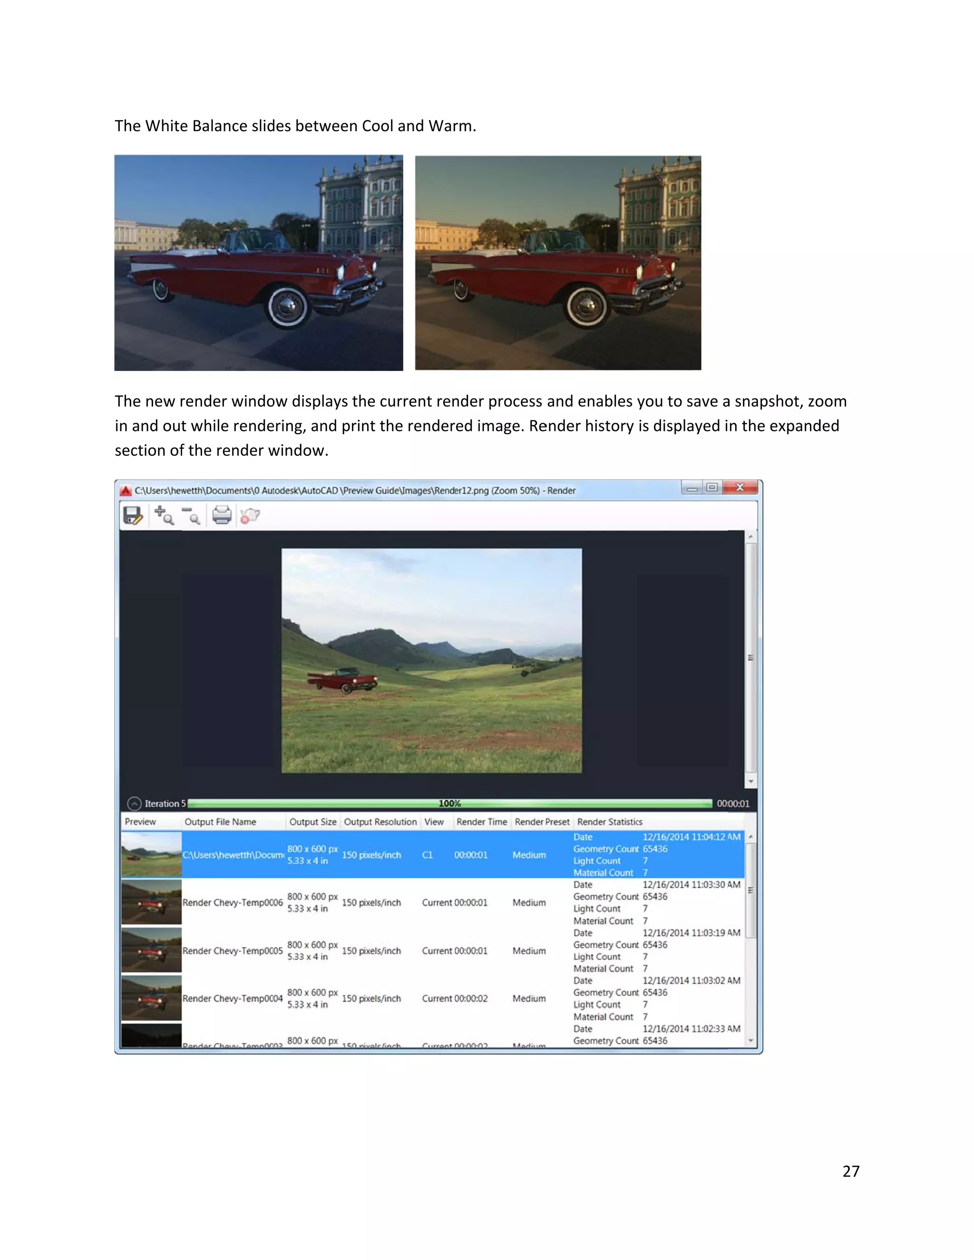Screen dimensions: 974x1260
Task: Click the View column header
Action: [434, 822]
